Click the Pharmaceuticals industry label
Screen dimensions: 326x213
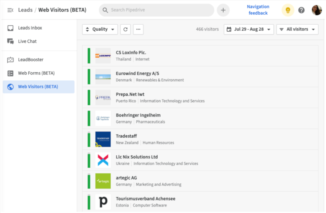pyautogui.click(x=150, y=122)
